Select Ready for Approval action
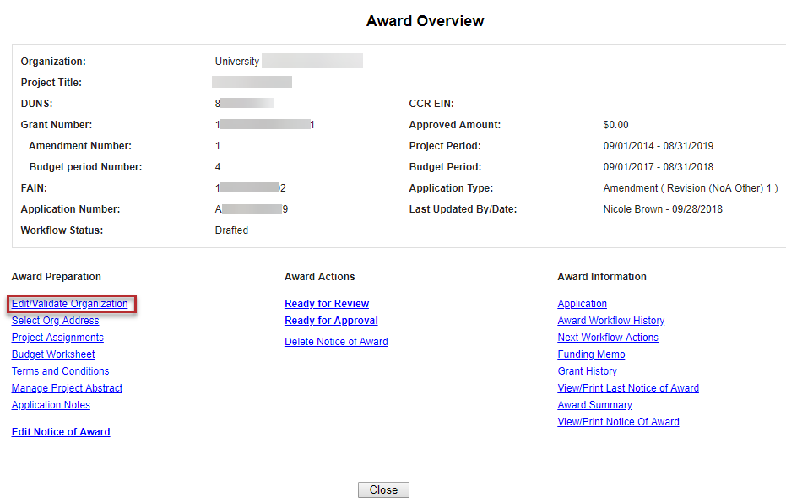The width and height of the screenshot is (786, 503). pyautogui.click(x=331, y=321)
